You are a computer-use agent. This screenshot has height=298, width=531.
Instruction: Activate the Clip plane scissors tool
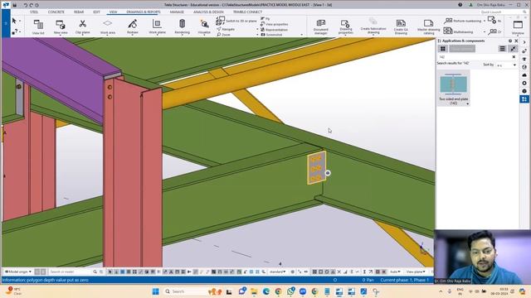tap(83, 26)
